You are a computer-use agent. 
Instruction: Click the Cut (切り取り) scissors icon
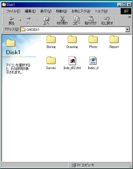[62, 19]
